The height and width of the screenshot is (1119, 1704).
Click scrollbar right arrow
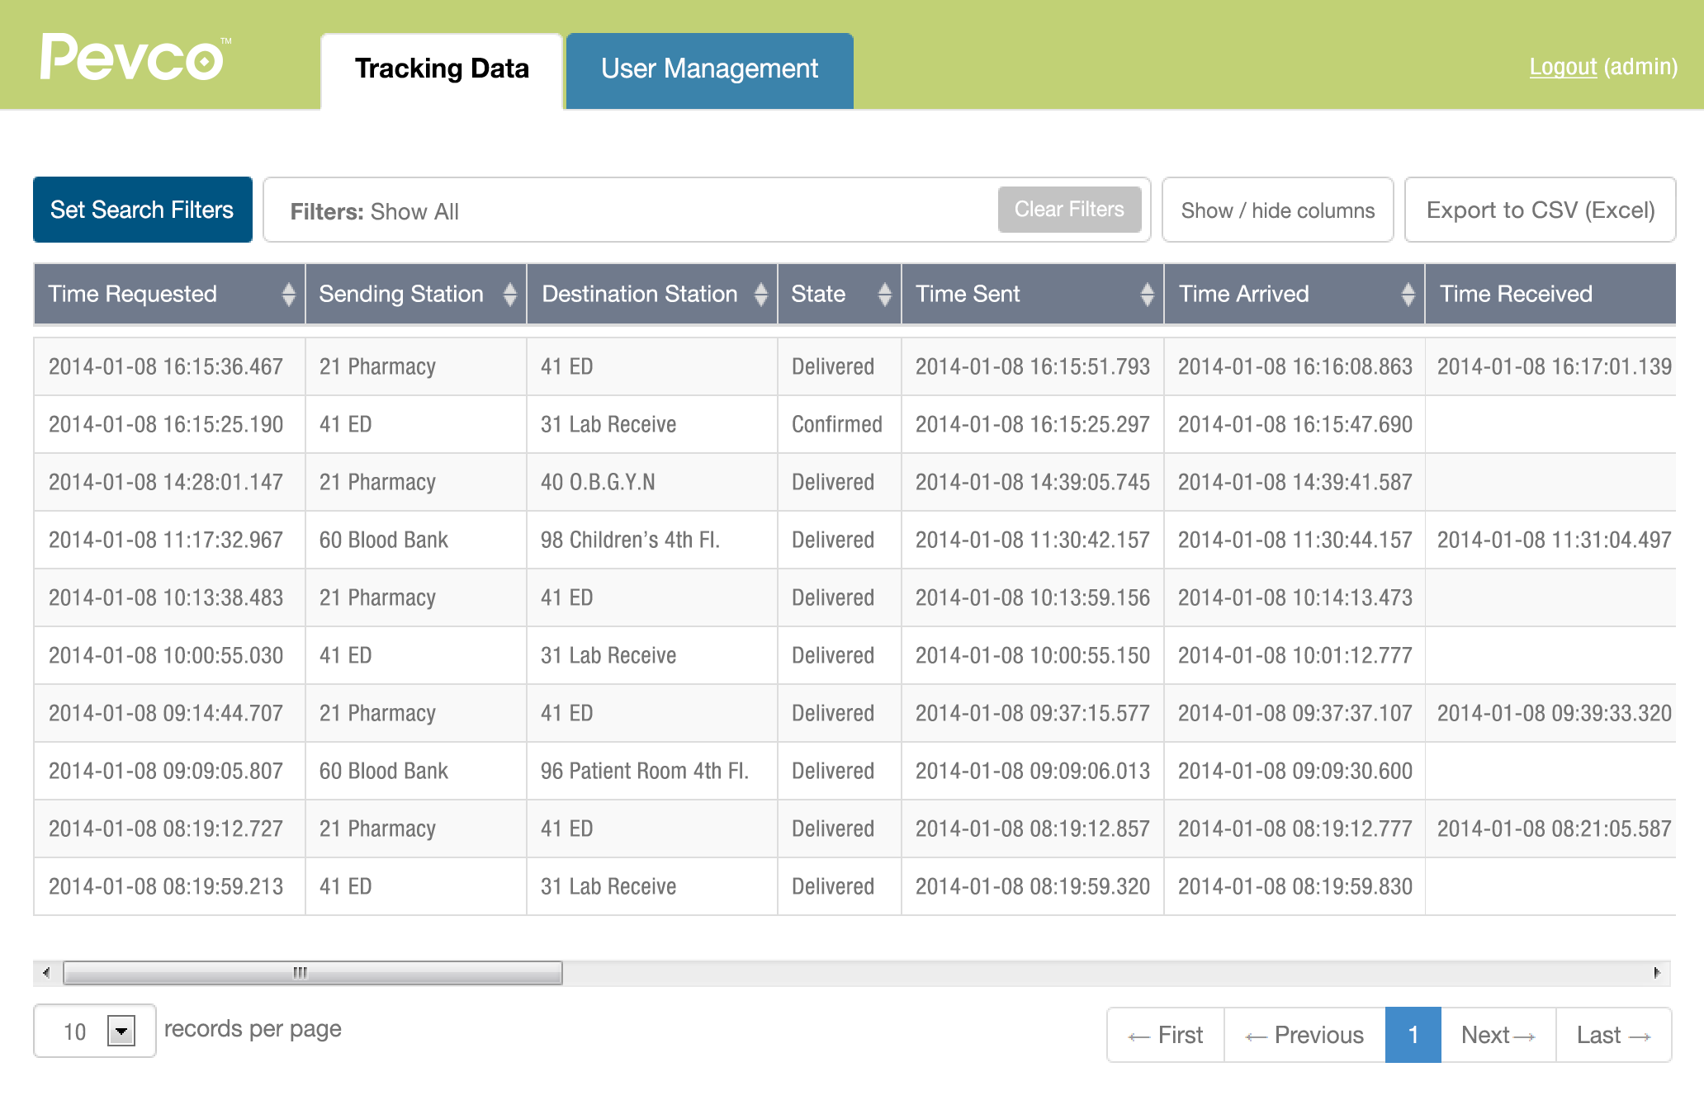click(x=1657, y=973)
